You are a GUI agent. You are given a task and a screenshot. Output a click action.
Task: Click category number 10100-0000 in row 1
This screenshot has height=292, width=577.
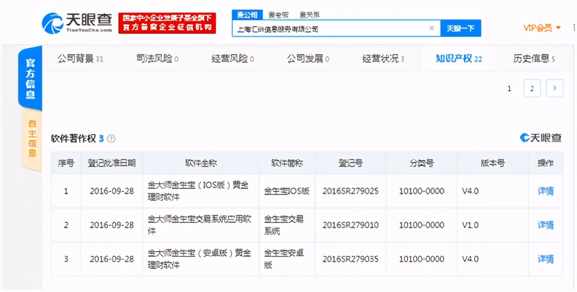pyautogui.click(x=421, y=192)
